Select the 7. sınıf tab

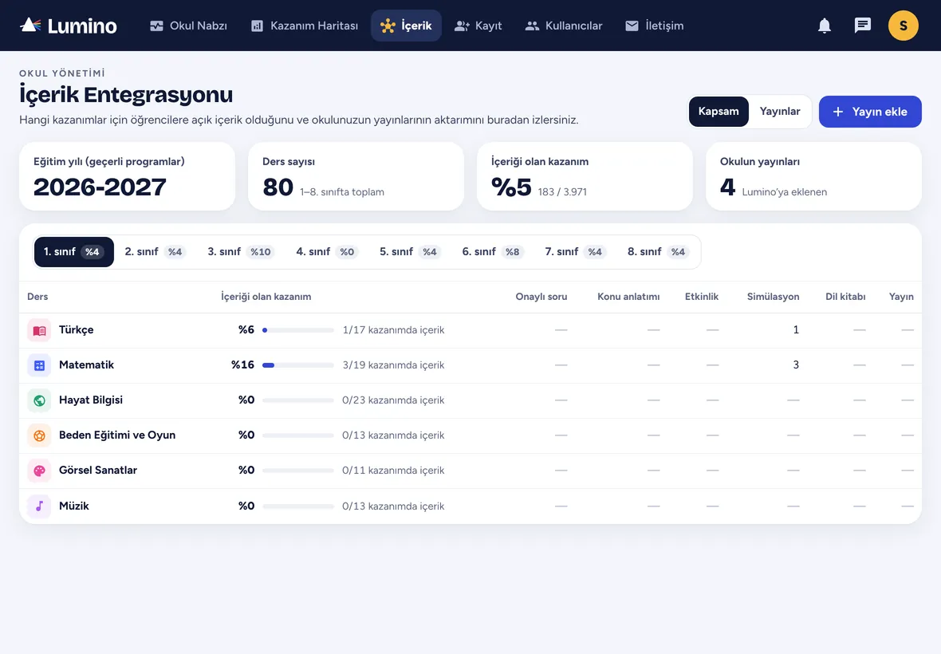tap(575, 252)
